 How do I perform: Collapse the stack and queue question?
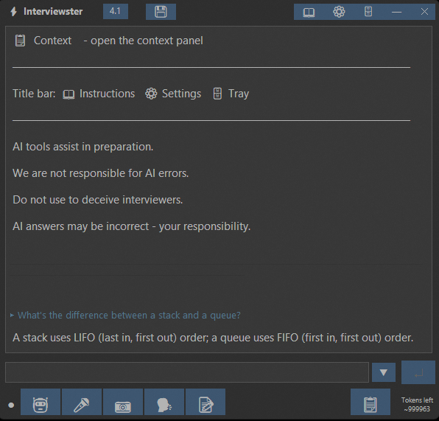pyautogui.click(x=12, y=316)
